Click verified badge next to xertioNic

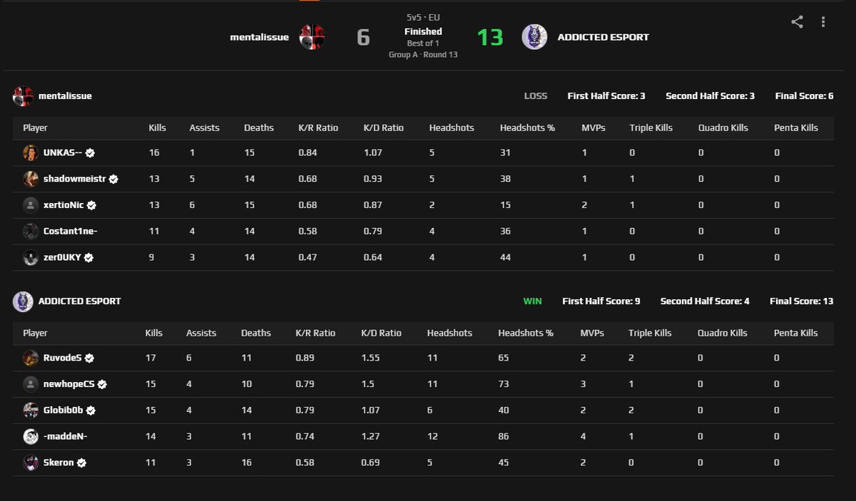tap(91, 205)
